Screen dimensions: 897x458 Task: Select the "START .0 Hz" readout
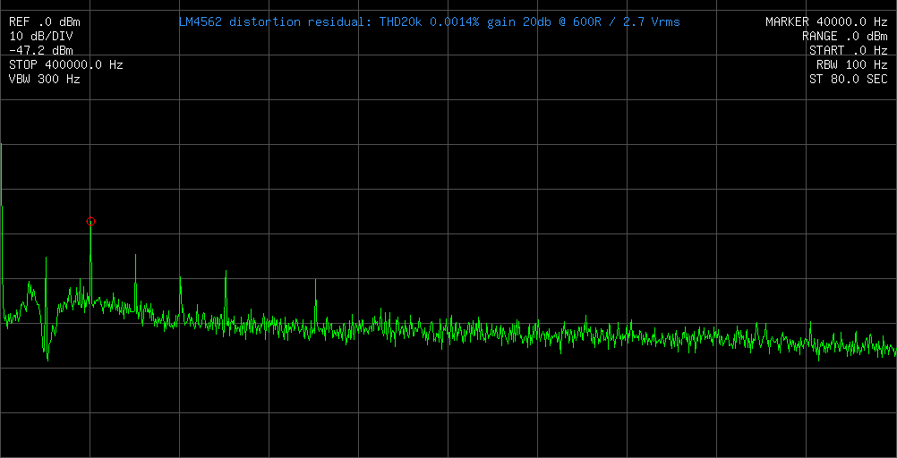pyautogui.click(x=849, y=51)
